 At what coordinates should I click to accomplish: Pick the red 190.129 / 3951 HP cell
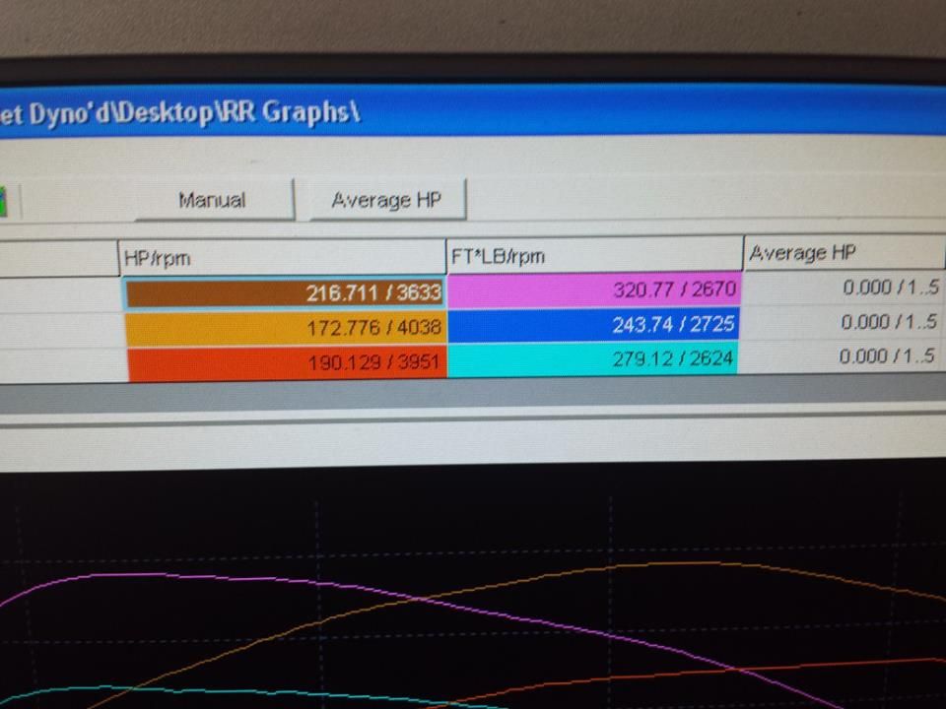click(286, 361)
